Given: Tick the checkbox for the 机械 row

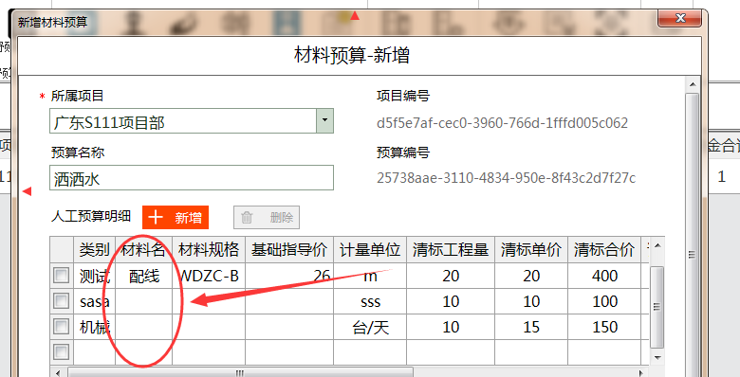Looking at the screenshot, I should pyautogui.click(x=62, y=327).
